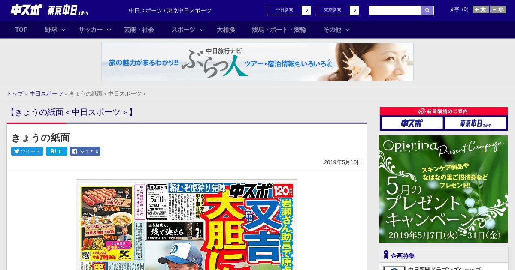Click the 2019年5月10日 date text

(x=343, y=162)
